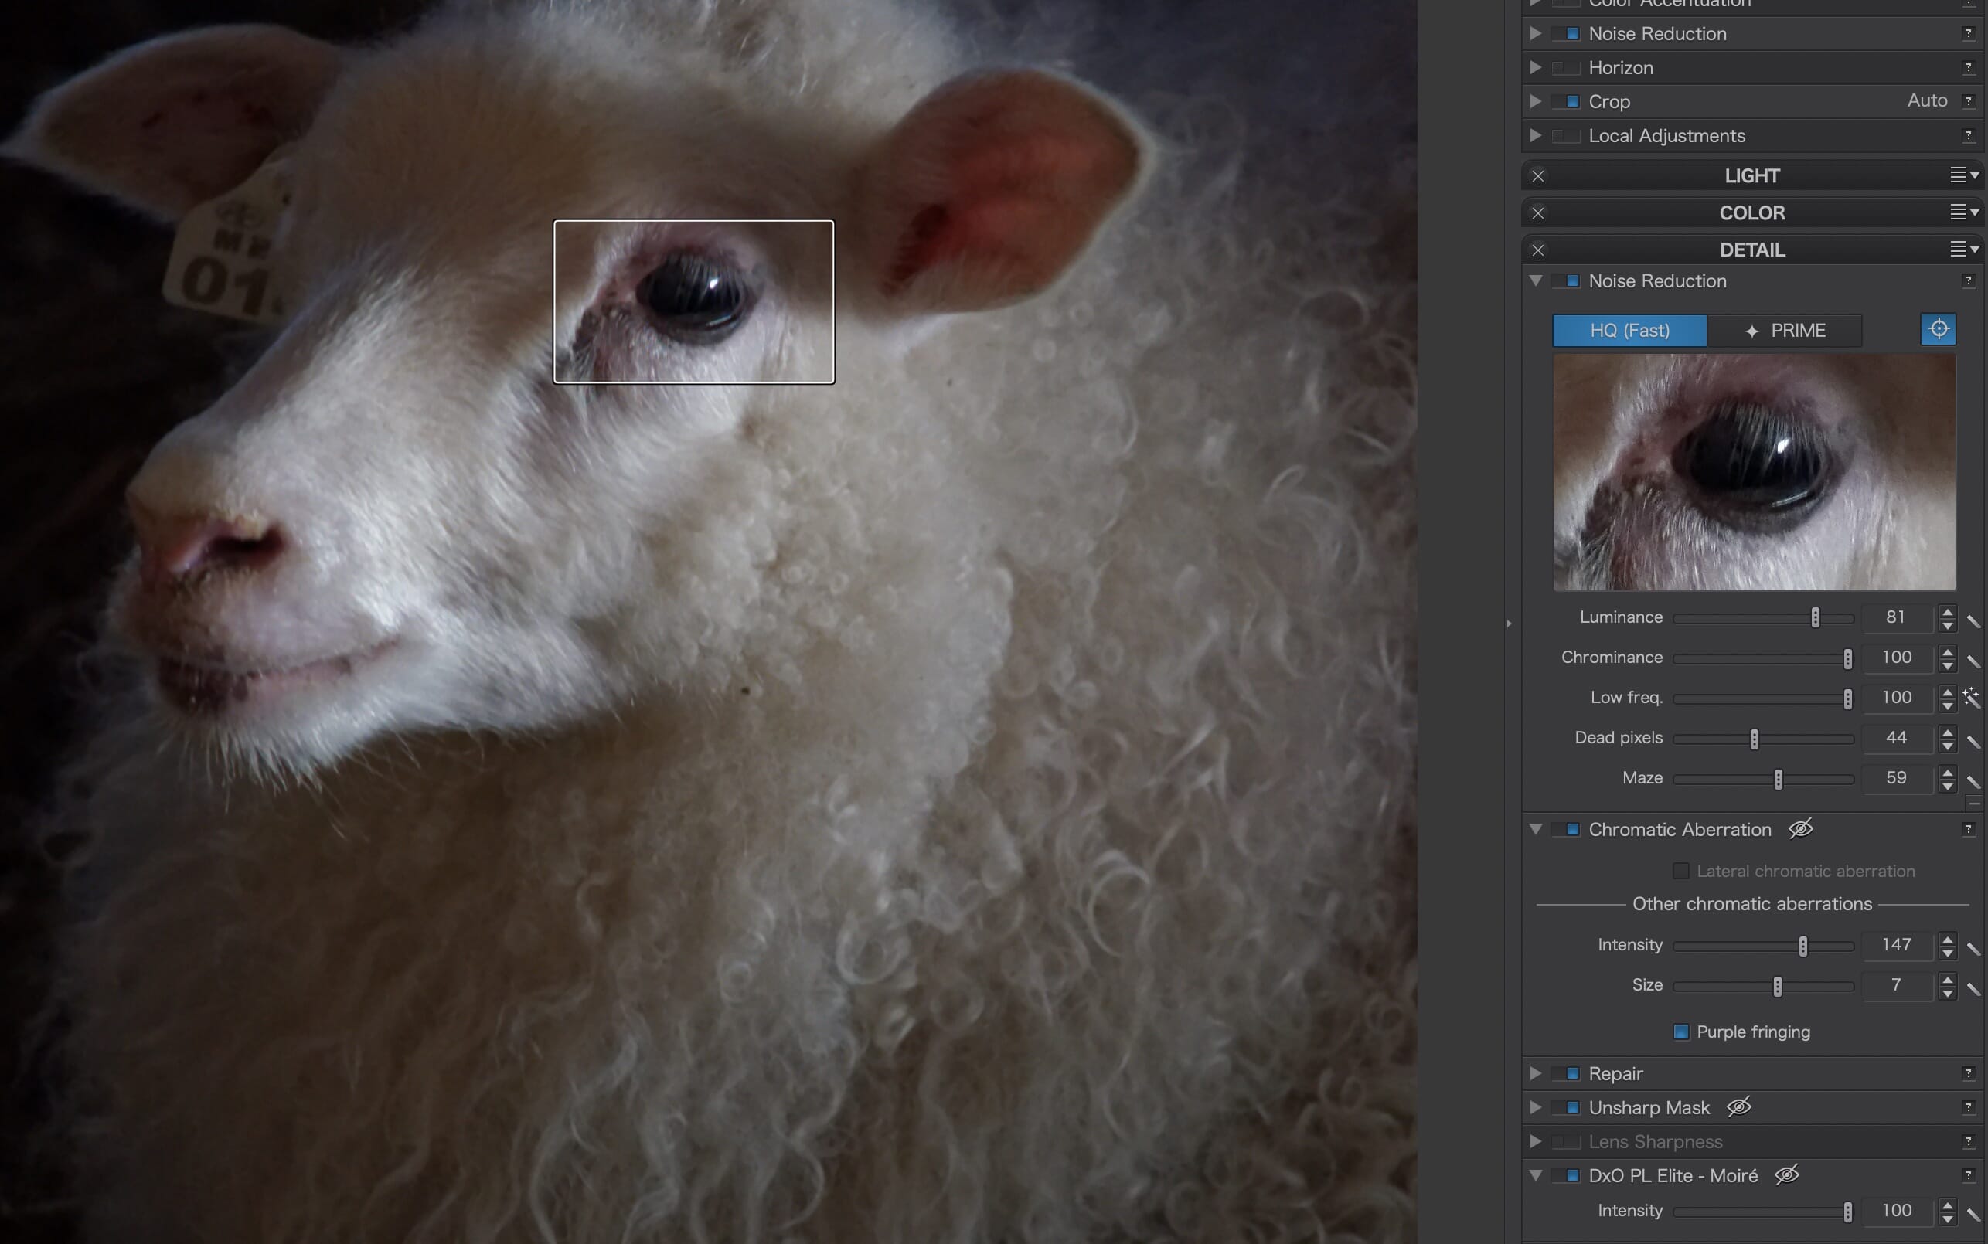
Task: Reset chromatic aberration Size wand icon
Action: pos(1973,988)
